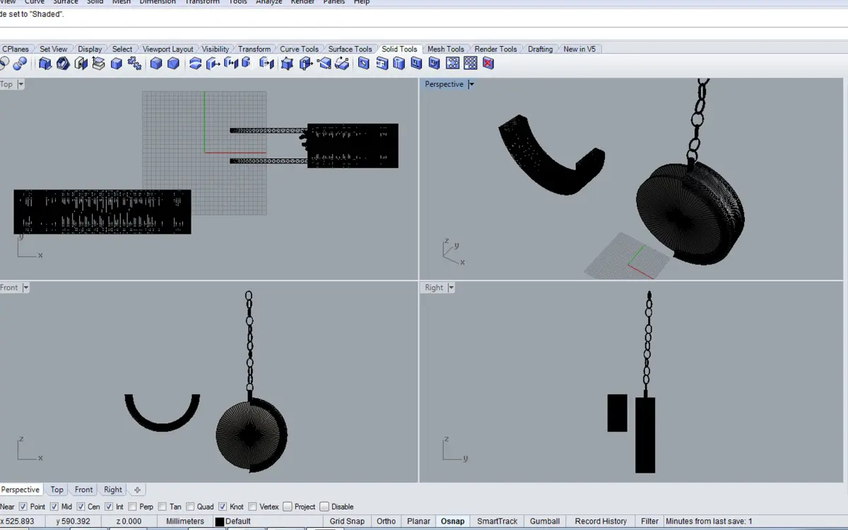
Task: Switch to the Front viewport tab at bottom
Action: click(x=83, y=490)
